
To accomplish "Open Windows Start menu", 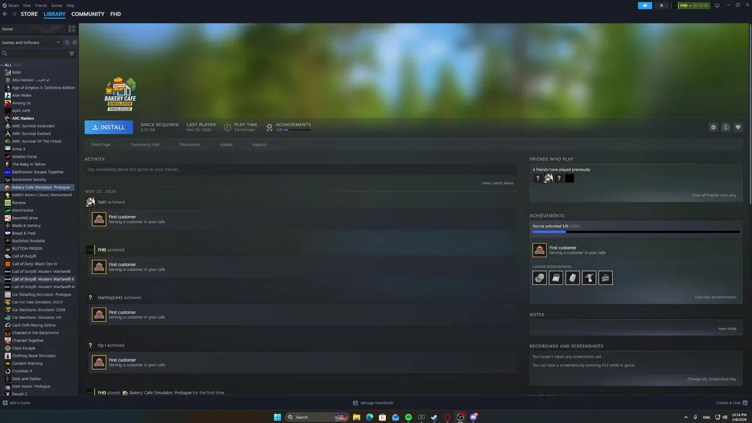I will [x=277, y=417].
